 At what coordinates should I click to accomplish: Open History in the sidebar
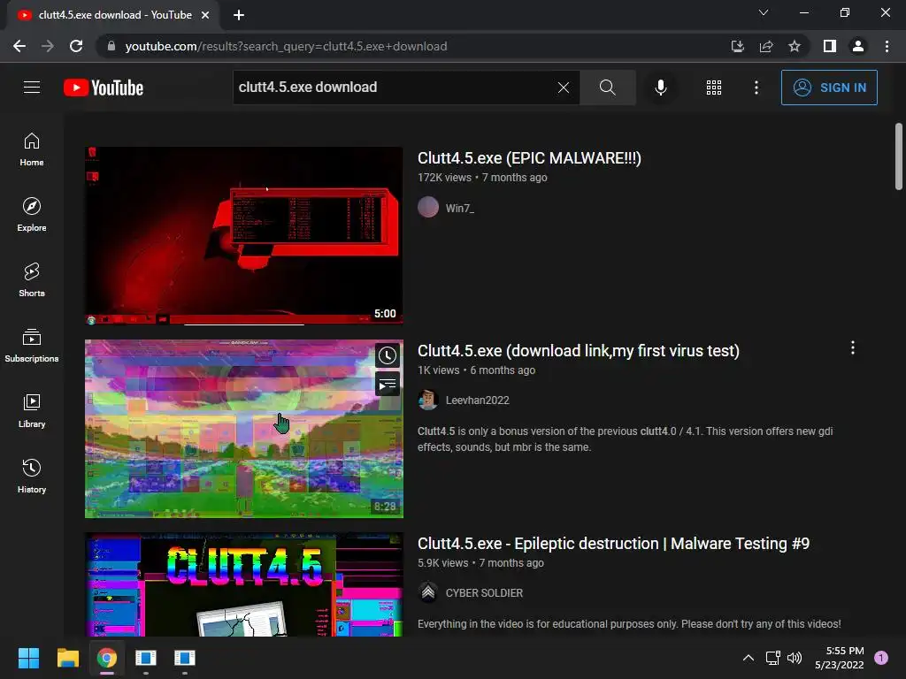click(x=32, y=477)
